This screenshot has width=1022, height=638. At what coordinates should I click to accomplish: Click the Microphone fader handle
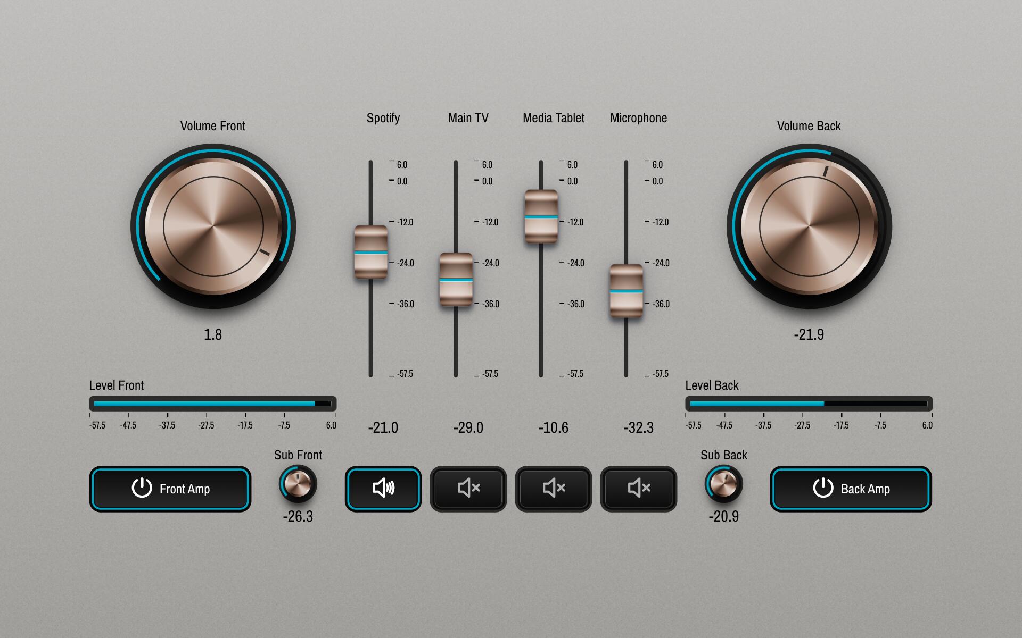tap(627, 291)
